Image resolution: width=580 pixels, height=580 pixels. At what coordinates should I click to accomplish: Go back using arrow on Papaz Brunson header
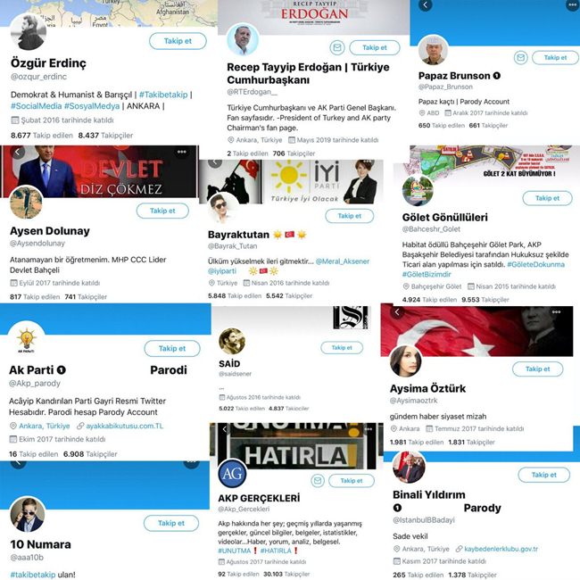pyautogui.click(x=425, y=4)
